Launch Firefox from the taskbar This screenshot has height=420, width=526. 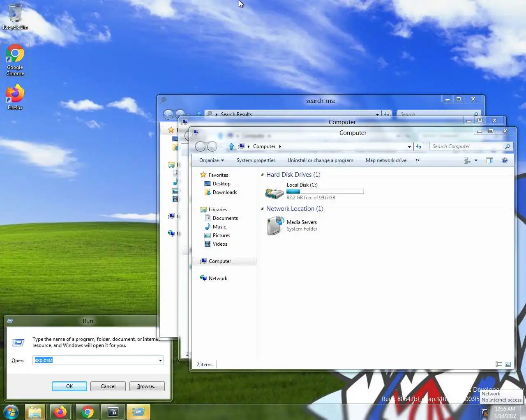(60, 412)
